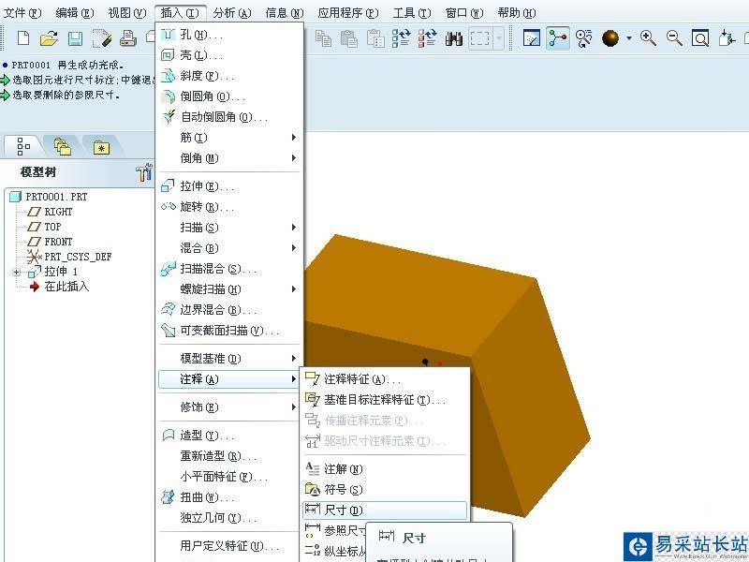Choose 注解(N) note option
Viewport: 749px width, 562px height.
pos(385,469)
